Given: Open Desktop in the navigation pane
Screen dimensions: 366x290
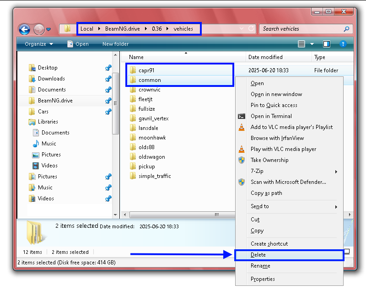Looking at the screenshot, I should [x=48, y=68].
